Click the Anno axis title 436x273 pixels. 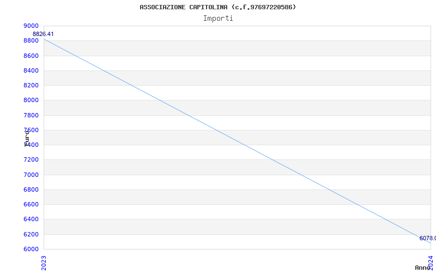point(423,268)
